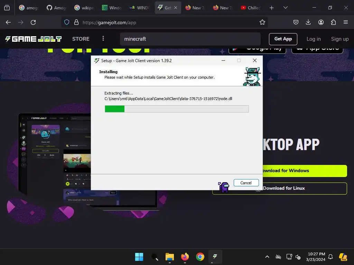
Task: Open the Log in link
Action: tap(314, 39)
